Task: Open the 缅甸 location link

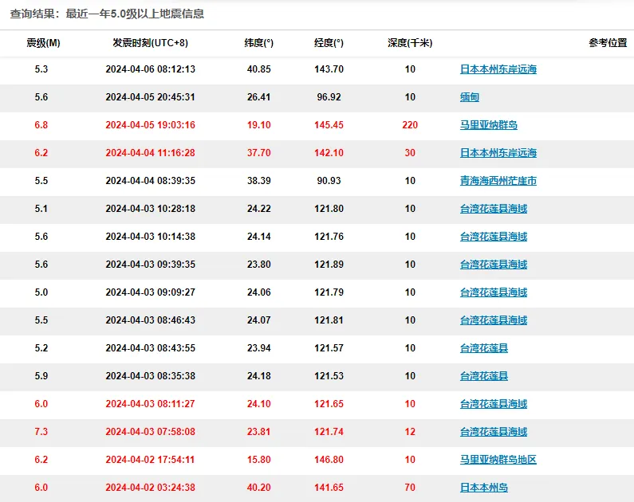Action: point(470,97)
